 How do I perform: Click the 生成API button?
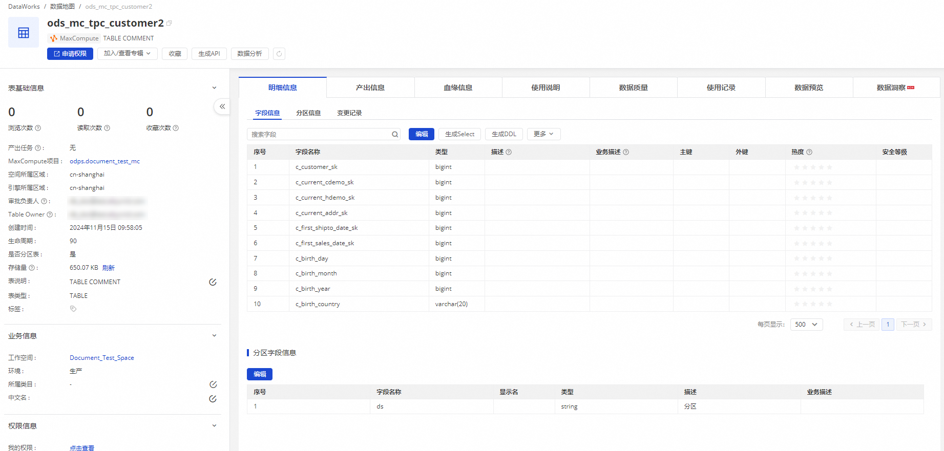pyautogui.click(x=209, y=54)
